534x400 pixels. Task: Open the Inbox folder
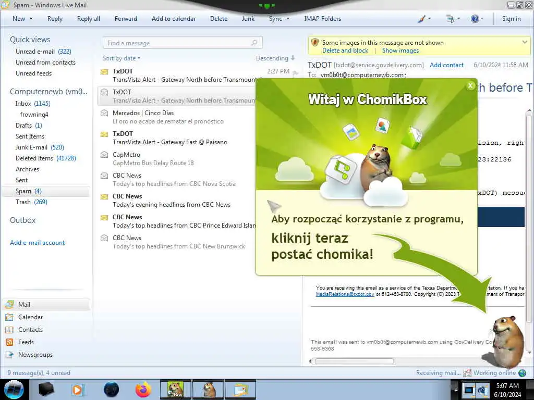pos(33,104)
